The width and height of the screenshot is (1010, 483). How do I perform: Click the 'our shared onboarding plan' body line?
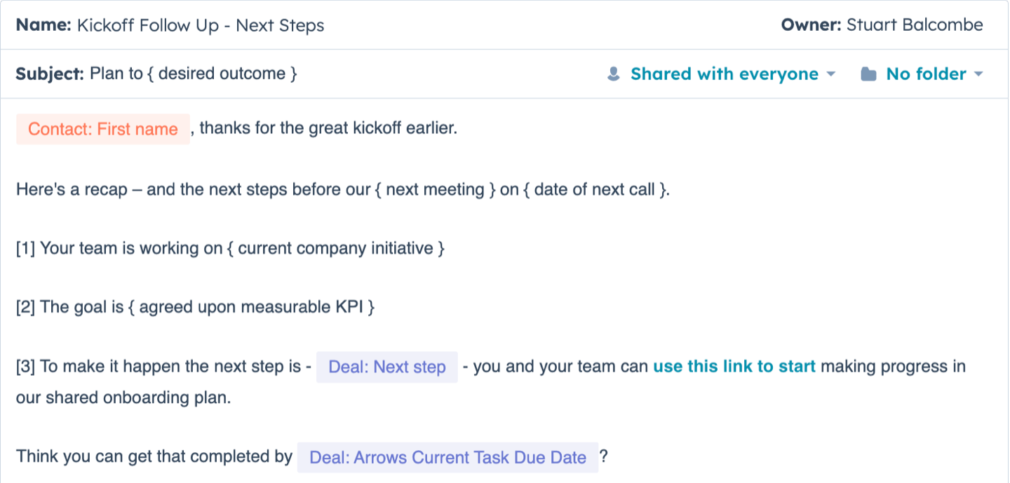pyautogui.click(x=123, y=398)
